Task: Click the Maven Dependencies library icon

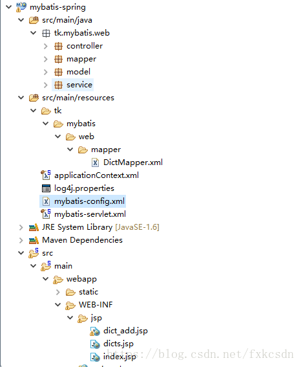Action: coord(34,240)
